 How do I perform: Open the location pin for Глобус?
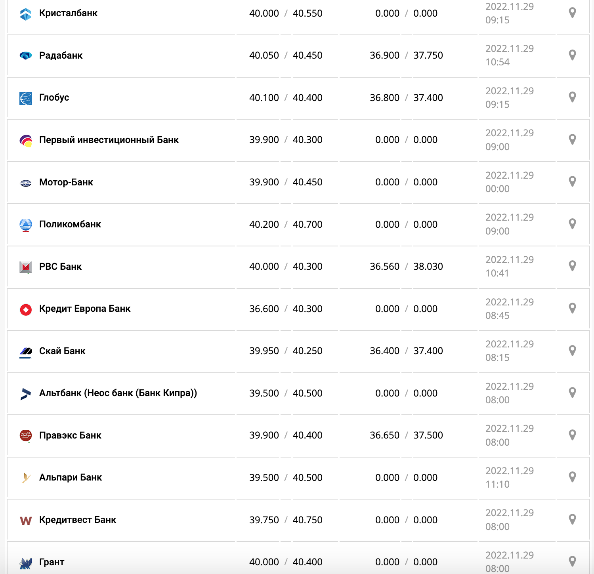(x=572, y=97)
